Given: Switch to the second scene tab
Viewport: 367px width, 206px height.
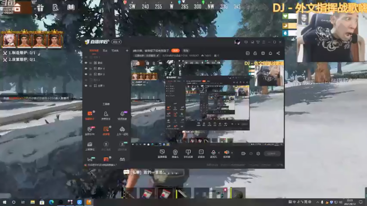Looking at the screenshot, I should click(105, 50).
